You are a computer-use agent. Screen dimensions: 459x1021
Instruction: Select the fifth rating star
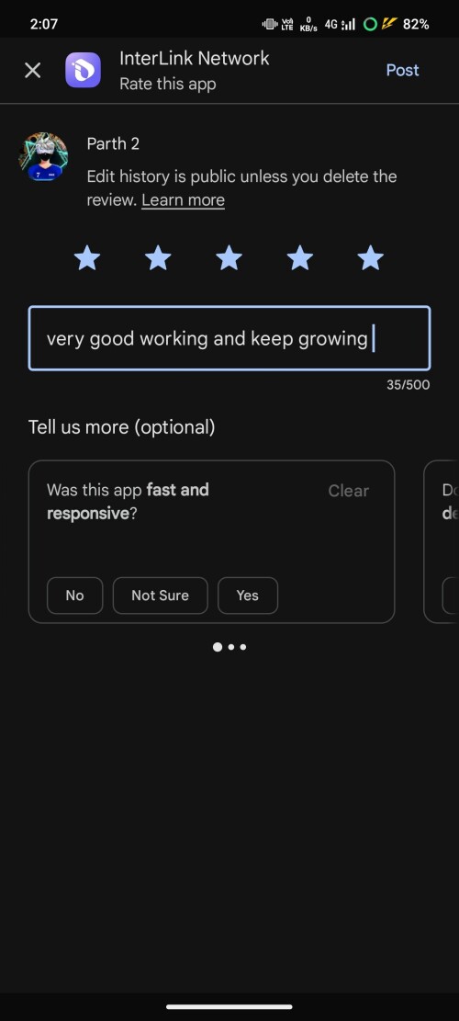[371, 258]
